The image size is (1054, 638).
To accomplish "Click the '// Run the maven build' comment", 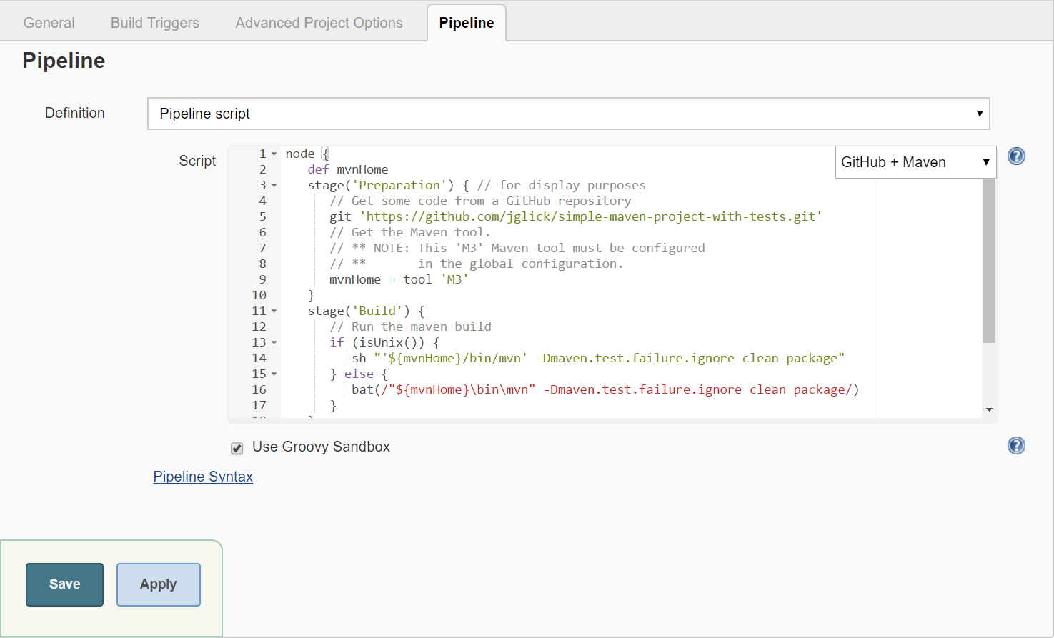I will coord(410,327).
